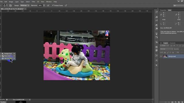Select the Background layer name

172,56
